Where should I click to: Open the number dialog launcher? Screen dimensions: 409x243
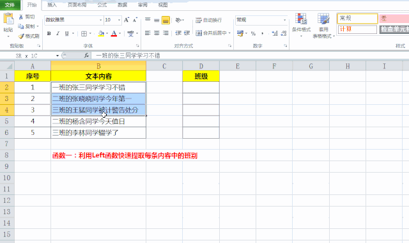click(x=286, y=45)
